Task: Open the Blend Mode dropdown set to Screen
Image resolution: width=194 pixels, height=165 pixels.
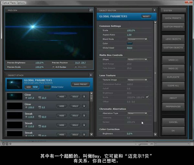Action: (137, 39)
